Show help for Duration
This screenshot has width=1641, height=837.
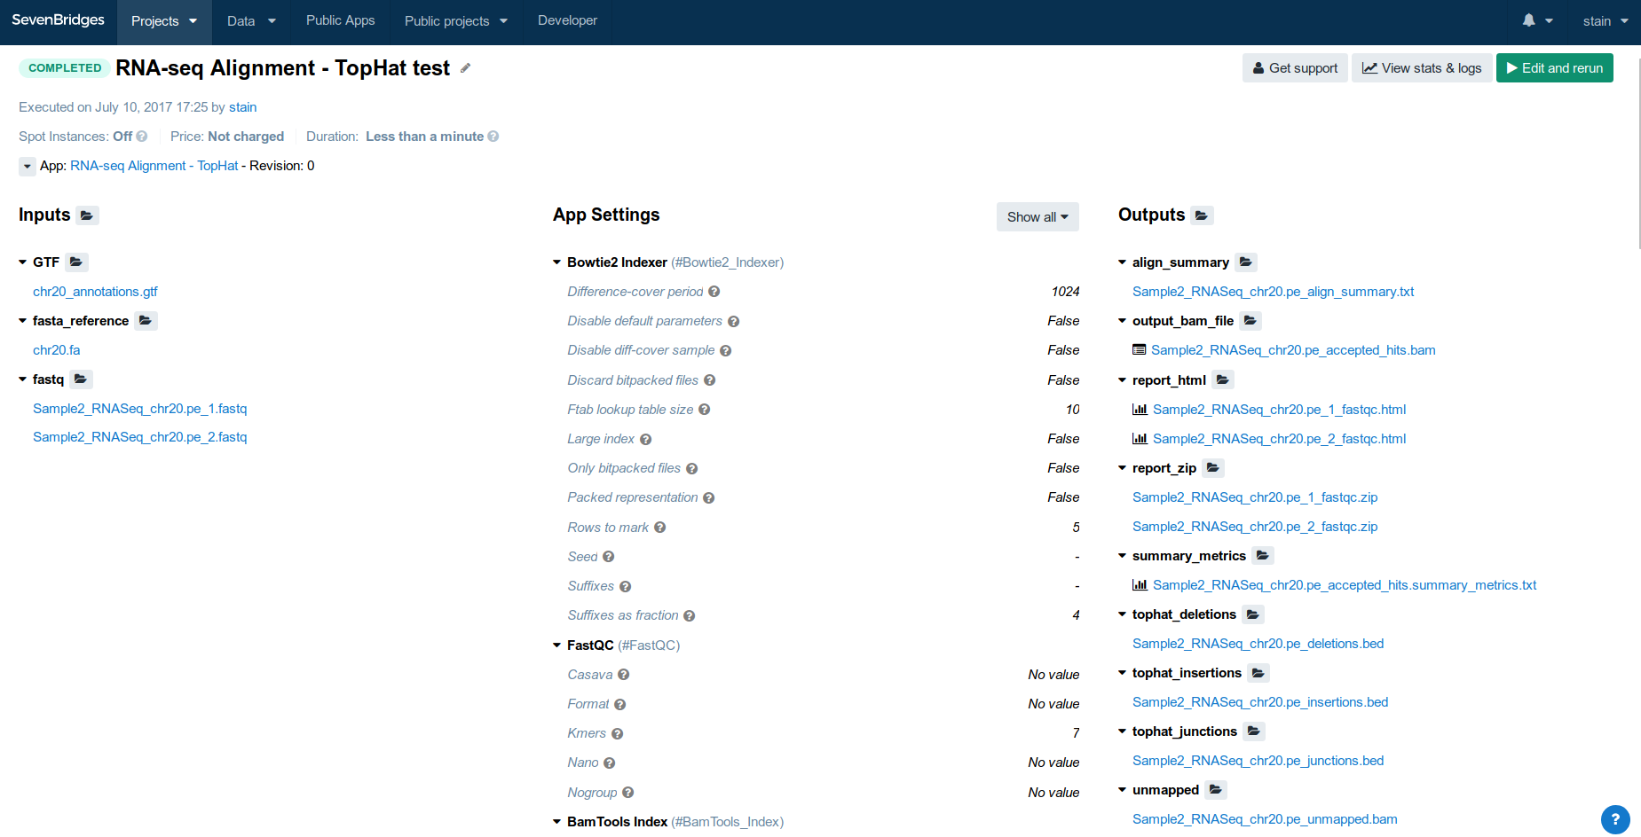(x=493, y=137)
